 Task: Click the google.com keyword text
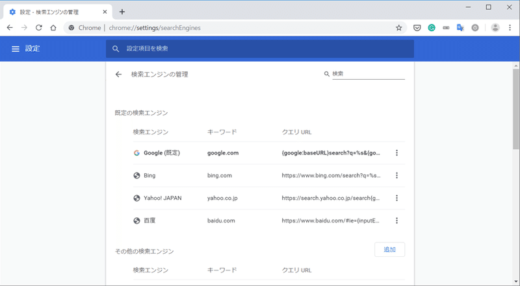223,153
